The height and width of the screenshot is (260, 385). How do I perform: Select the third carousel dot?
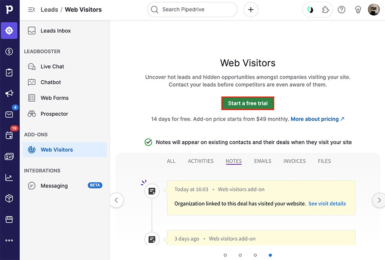pos(255,255)
